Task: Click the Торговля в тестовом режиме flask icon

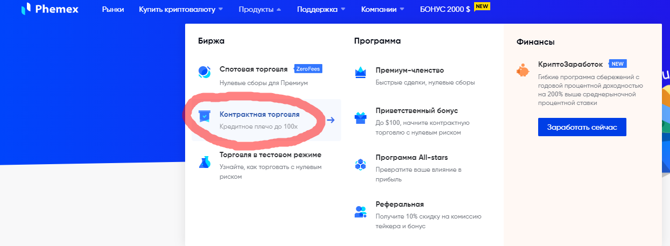Action: (204, 161)
